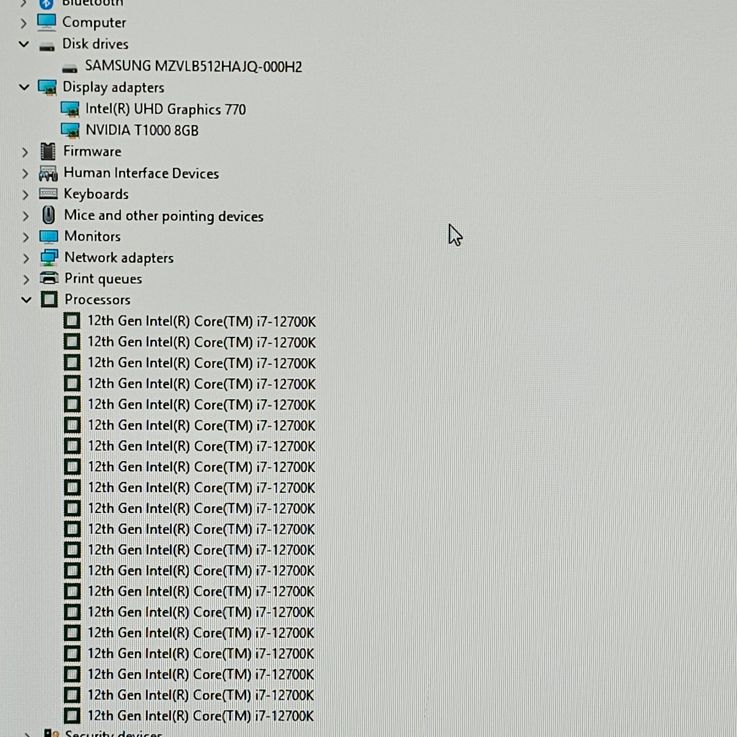
Task: Select the last i7-12700K processor entry
Action: tap(201, 716)
